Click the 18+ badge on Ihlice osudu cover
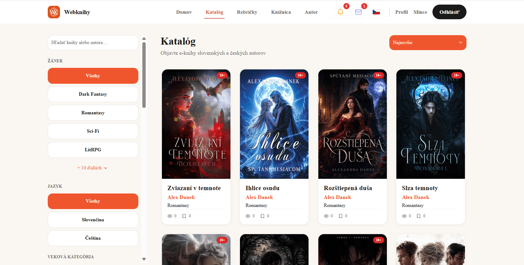 click(300, 75)
